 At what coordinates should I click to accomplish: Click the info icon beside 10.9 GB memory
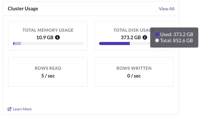coord(57,37)
